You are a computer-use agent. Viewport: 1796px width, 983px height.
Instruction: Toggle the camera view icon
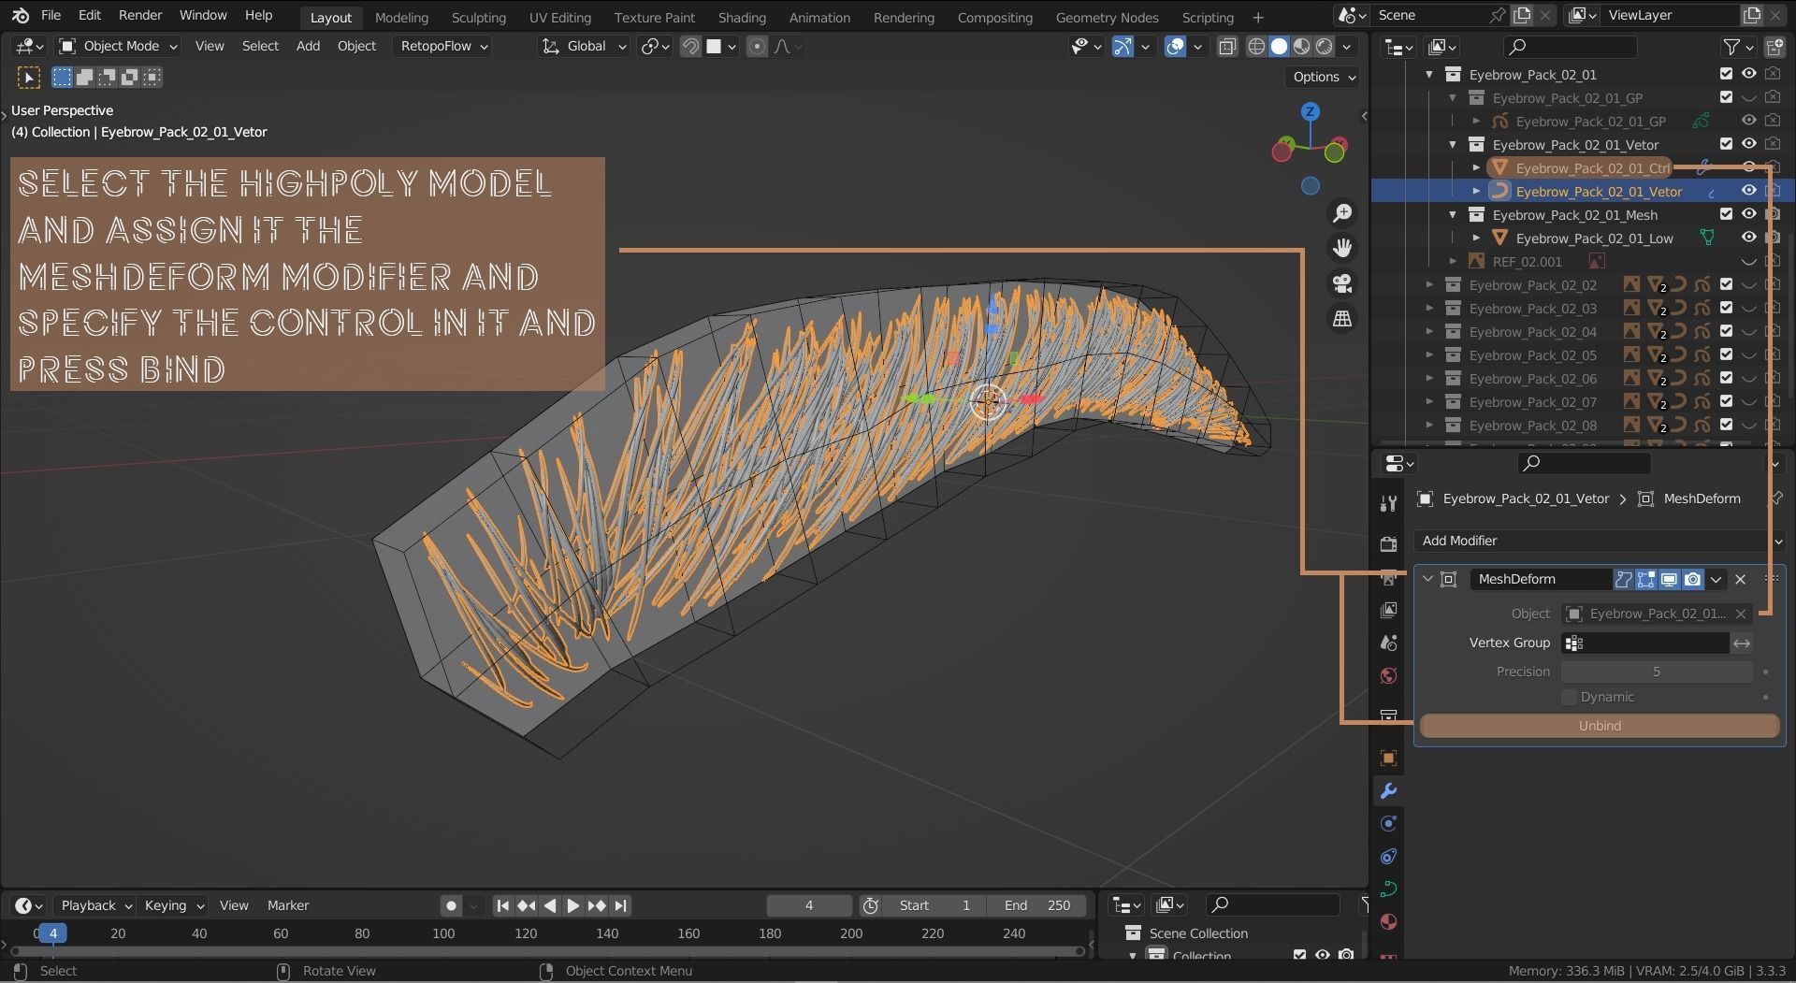coord(1342,283)
